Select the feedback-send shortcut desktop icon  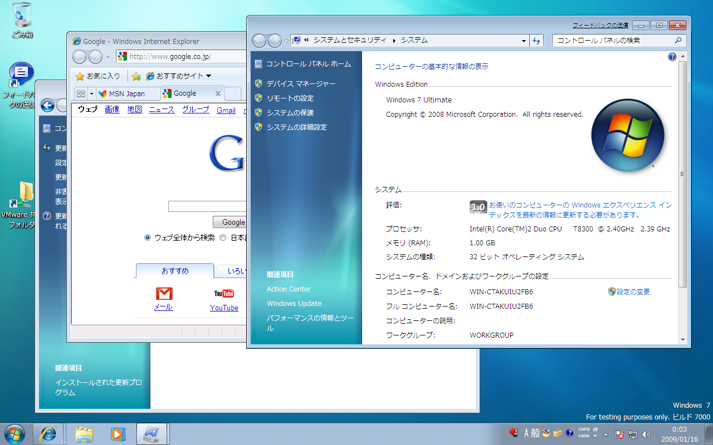point(21,85)
